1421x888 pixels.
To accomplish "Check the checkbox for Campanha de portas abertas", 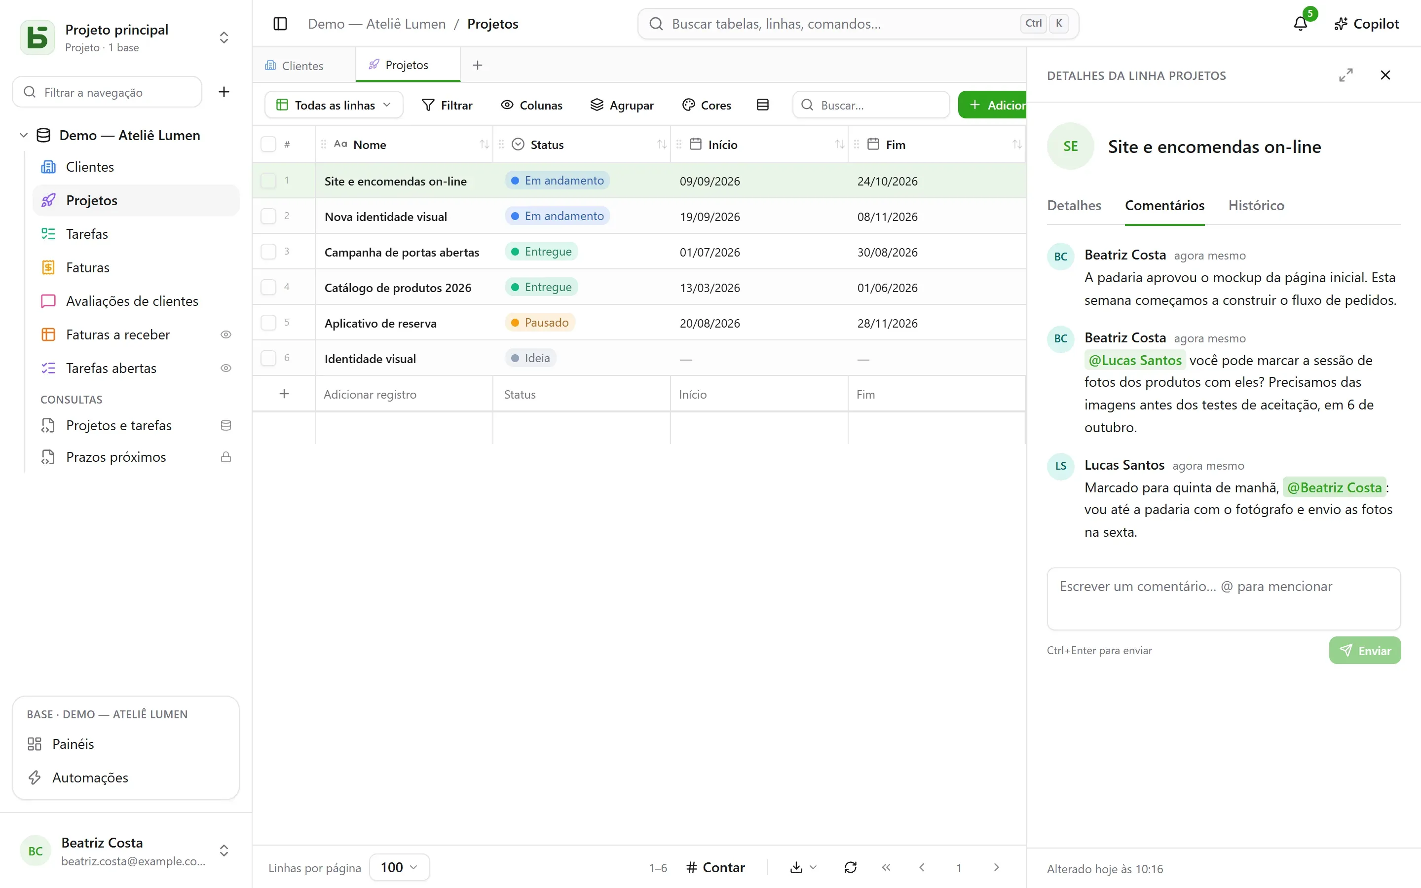I will click(268, 252).
